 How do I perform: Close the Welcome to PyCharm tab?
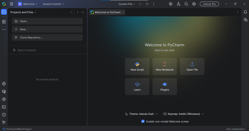coord(123,12)
